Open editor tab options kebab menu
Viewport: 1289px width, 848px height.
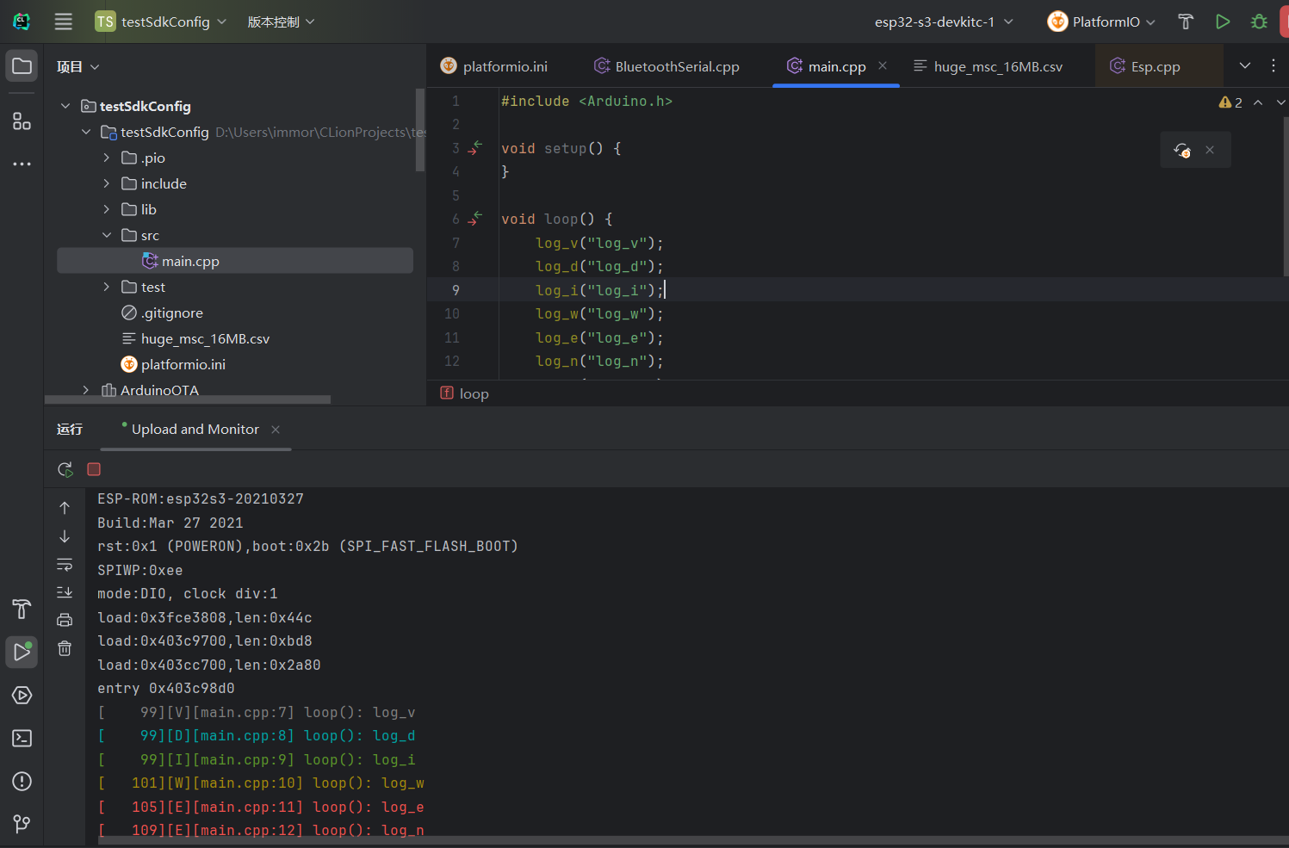click(x=1274, y=65)
